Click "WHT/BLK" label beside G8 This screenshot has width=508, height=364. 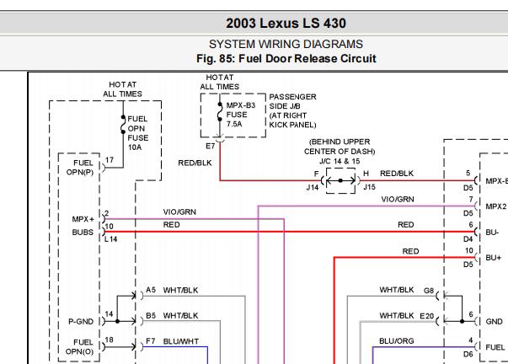397,290
